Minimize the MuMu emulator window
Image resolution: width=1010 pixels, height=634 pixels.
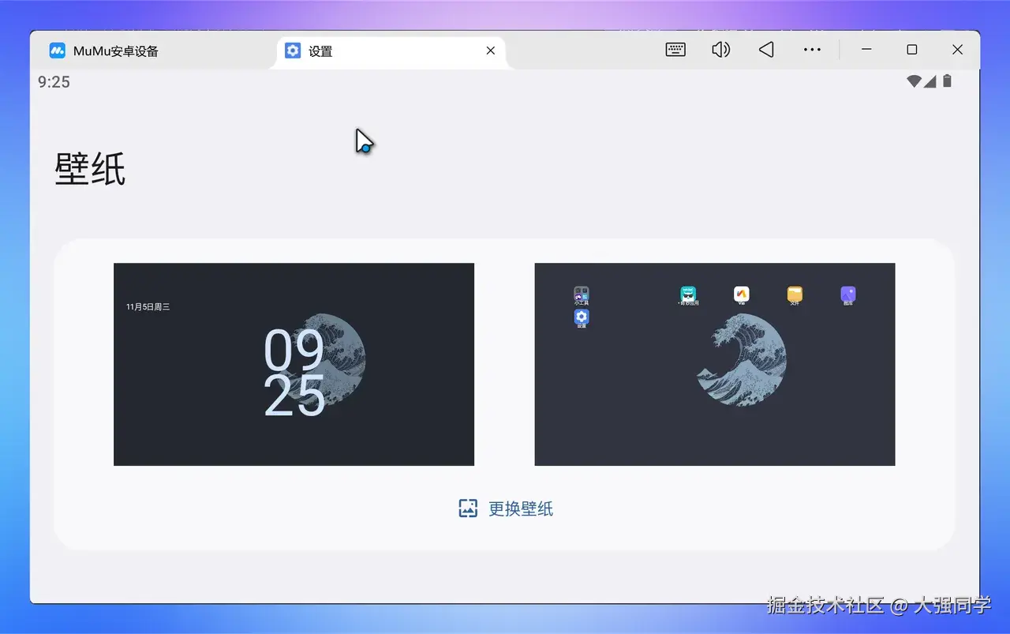[x=866, y=50]
